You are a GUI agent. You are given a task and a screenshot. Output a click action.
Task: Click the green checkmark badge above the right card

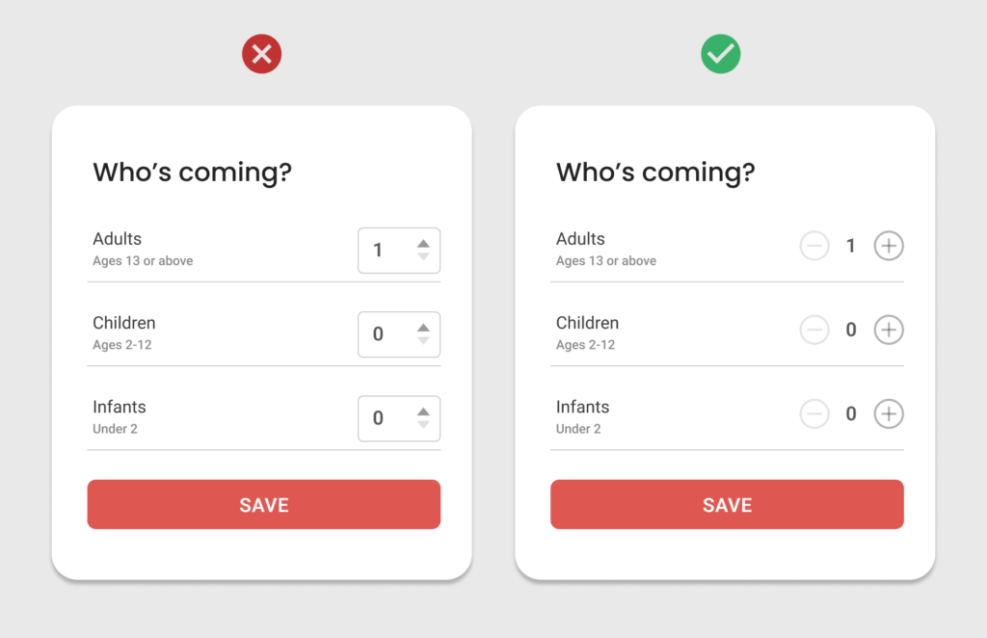[x=720, y=54]
